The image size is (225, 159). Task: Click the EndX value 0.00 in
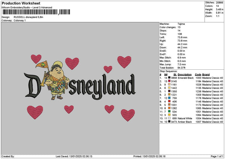(x=181, y=51)
